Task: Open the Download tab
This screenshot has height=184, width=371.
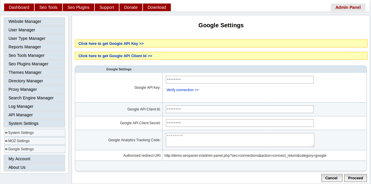Action: [x=157, y=7]
